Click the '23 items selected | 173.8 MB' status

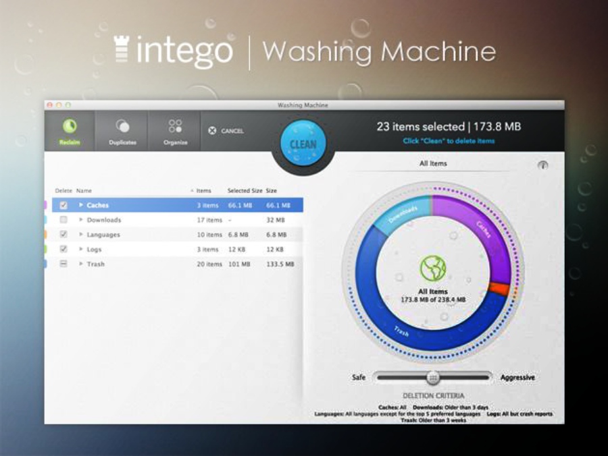coord(449,127)
